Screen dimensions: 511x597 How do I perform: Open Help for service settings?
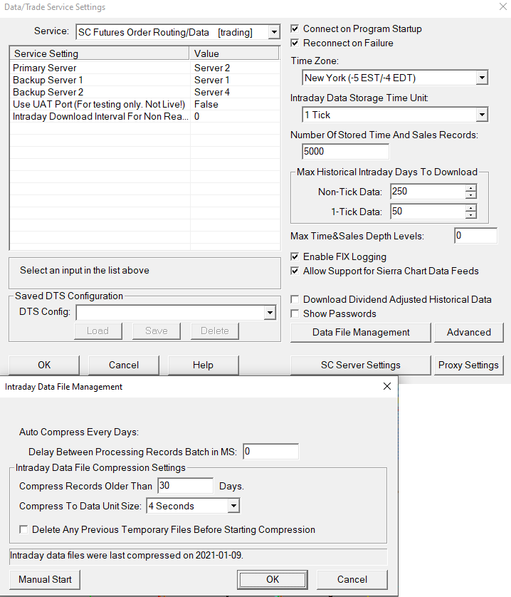203,365
